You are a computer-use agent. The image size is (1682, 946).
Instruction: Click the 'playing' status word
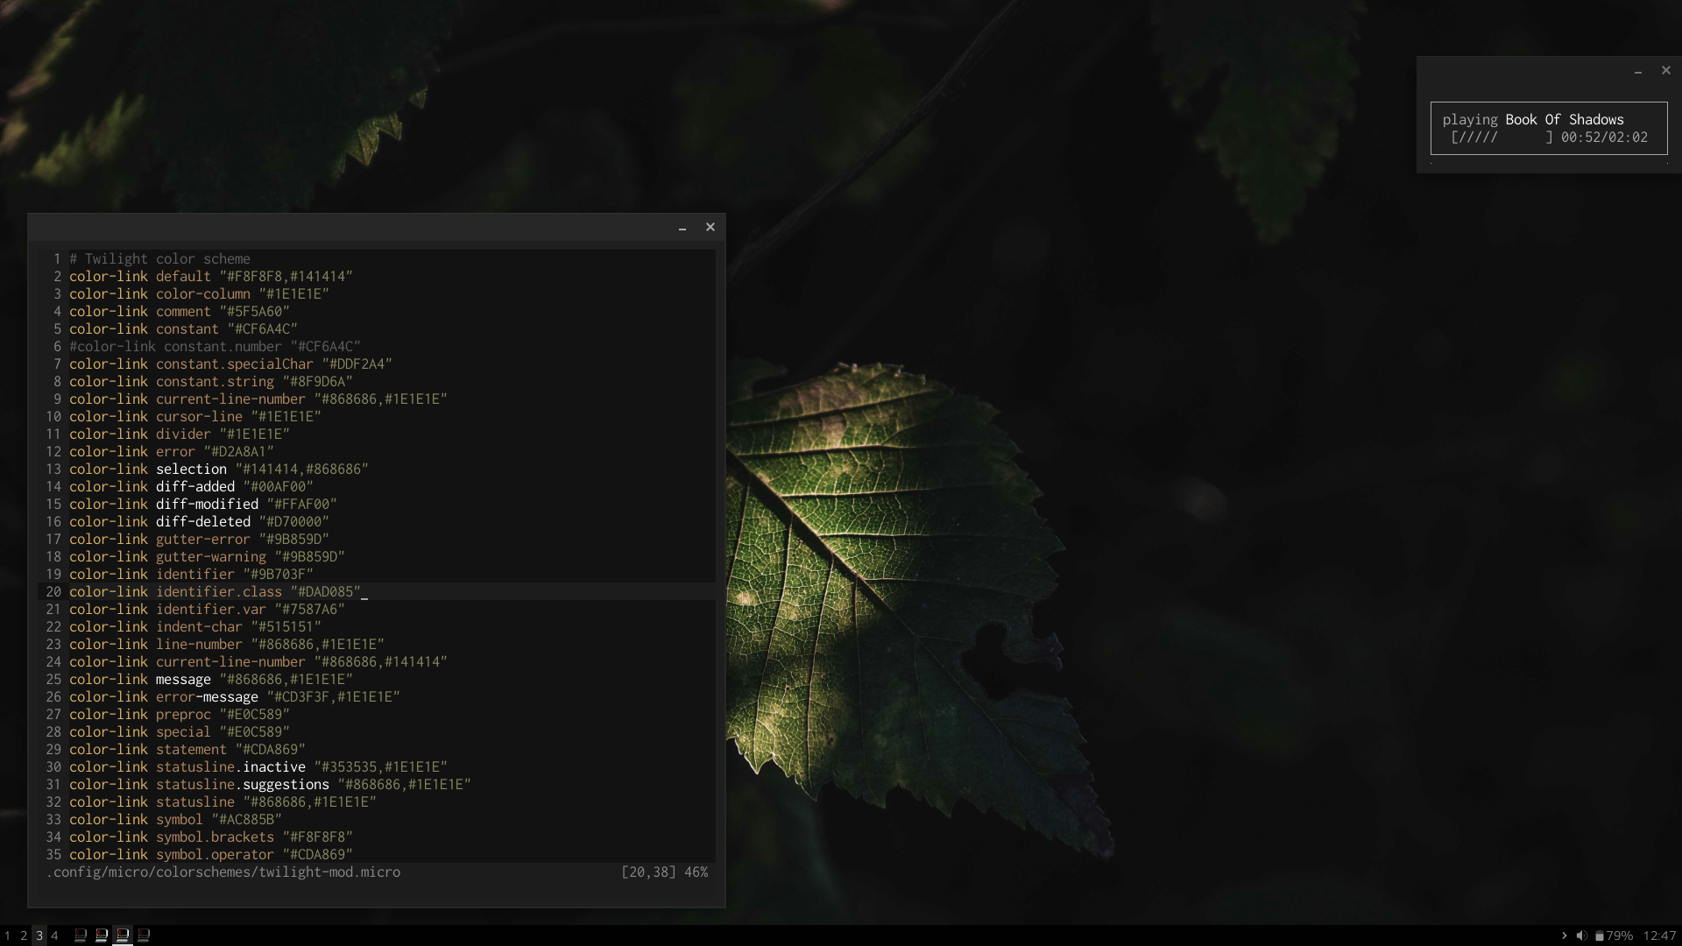(x=1470, y=120)
